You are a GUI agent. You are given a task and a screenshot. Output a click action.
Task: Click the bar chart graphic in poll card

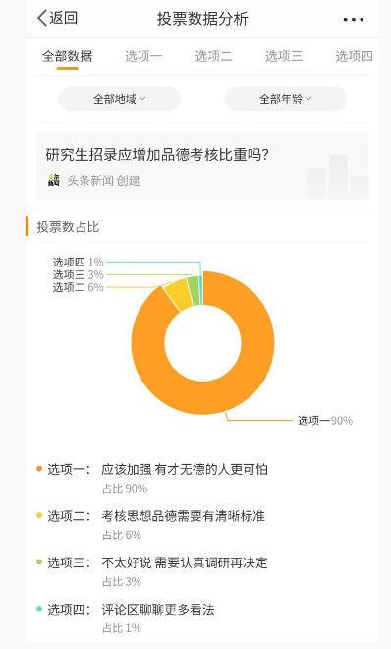pos(338,176)
